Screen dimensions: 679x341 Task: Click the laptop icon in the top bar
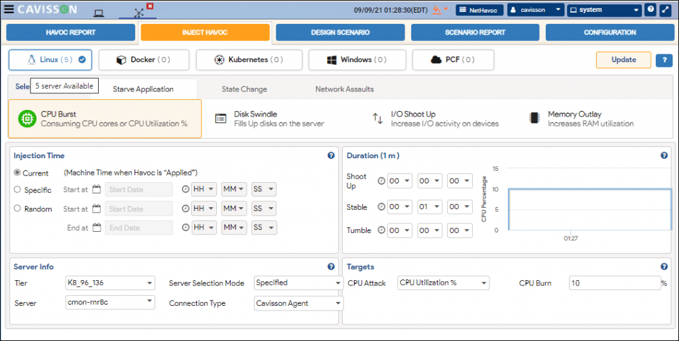pyautogui.click(x=99, y=13)
